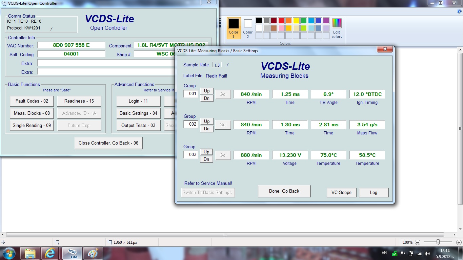Click Up for group 002
Screen dimensions: 463x260
point(207,121)
